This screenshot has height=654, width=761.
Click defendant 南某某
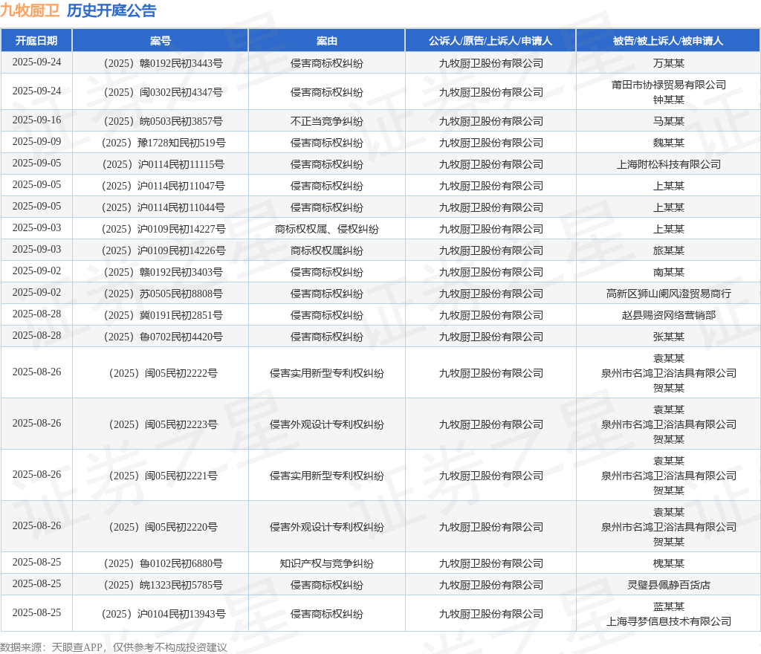click(668, 272)
